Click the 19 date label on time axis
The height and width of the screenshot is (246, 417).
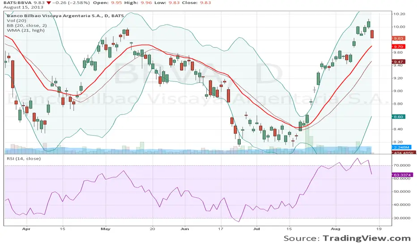pyautogui.click(x=379, y=229)
